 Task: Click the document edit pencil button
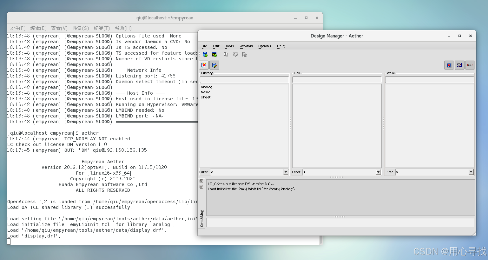point(214,65)
